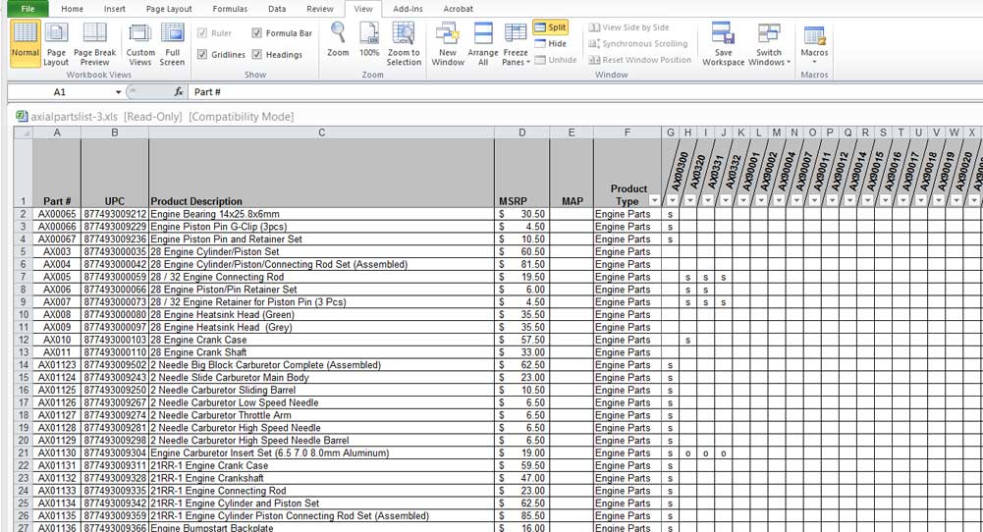Select cell Engine Bearing 14x25.8x6mm

pos(321,214)
